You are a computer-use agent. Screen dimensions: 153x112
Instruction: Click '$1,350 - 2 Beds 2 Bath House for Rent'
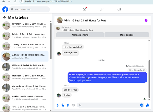pos(77,30)
